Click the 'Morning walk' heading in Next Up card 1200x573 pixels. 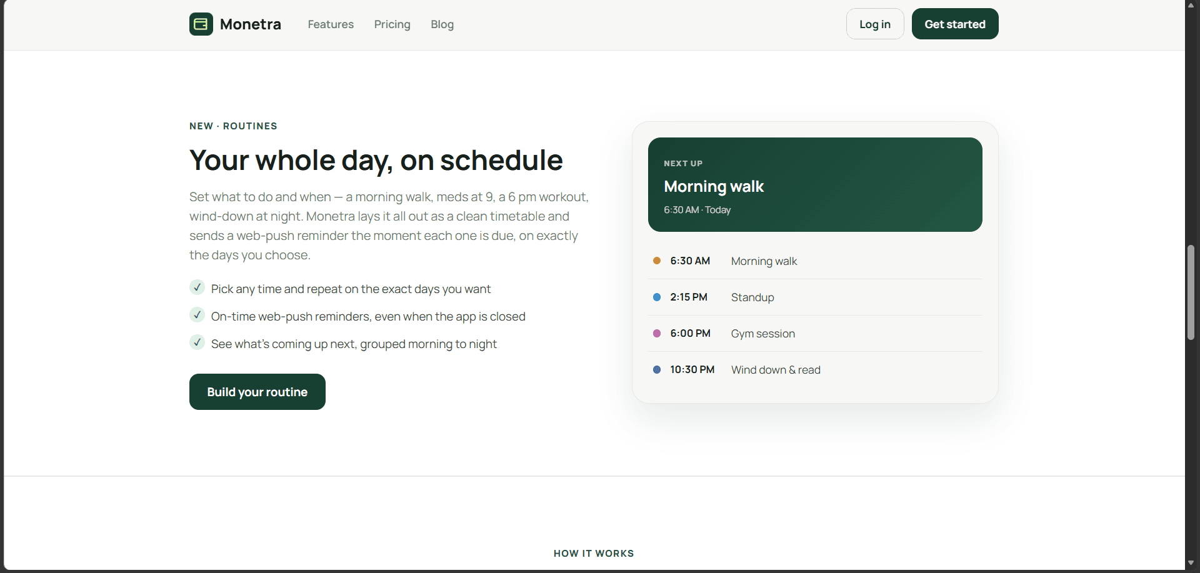coord(714,186)
